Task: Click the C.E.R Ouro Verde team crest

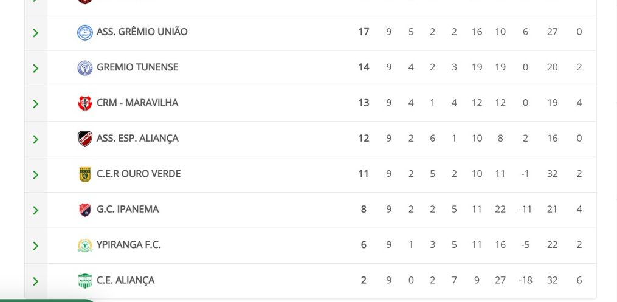Action: (84, 174)
